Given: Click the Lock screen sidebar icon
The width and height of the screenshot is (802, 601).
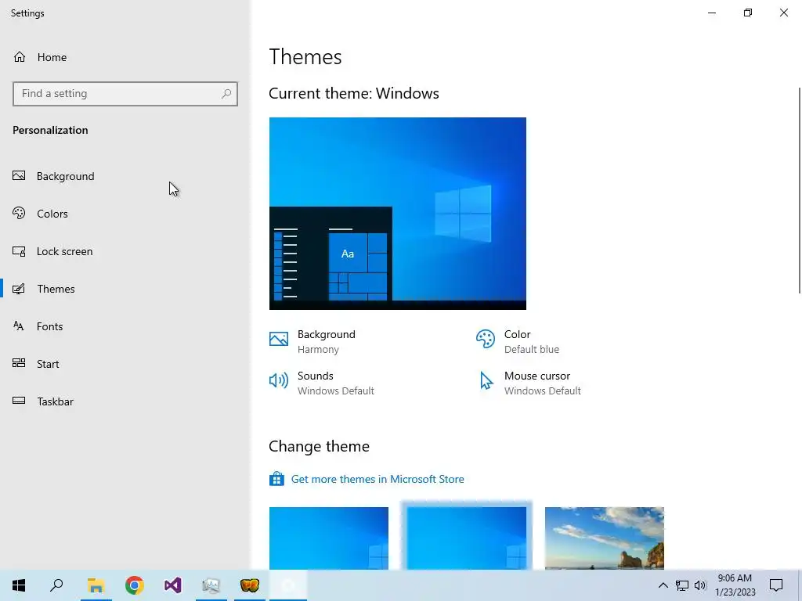Looking at the screenshot, I should point(19,251).
